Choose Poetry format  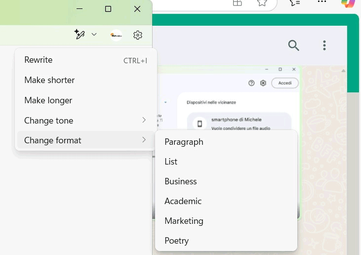pyautogui.click(x=177, y=241)
